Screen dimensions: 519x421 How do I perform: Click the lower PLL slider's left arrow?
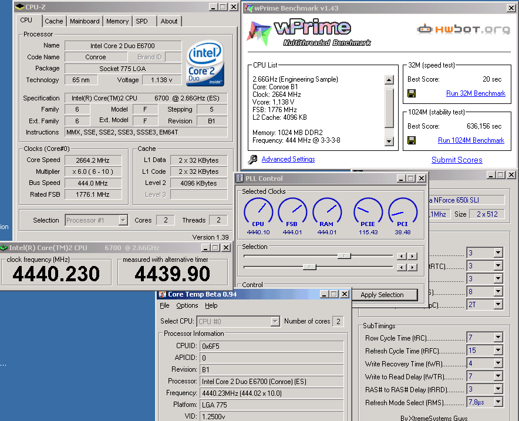click(402, 267)
